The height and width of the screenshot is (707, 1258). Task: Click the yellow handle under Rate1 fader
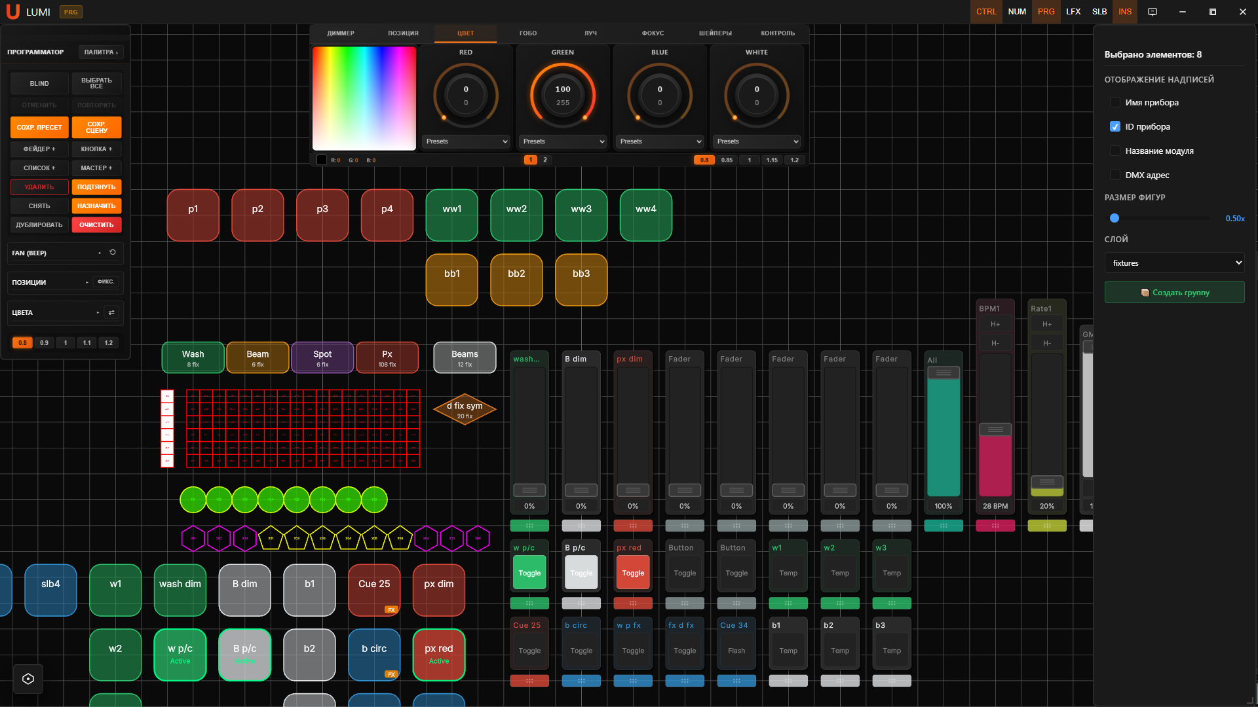(1047, 526)
